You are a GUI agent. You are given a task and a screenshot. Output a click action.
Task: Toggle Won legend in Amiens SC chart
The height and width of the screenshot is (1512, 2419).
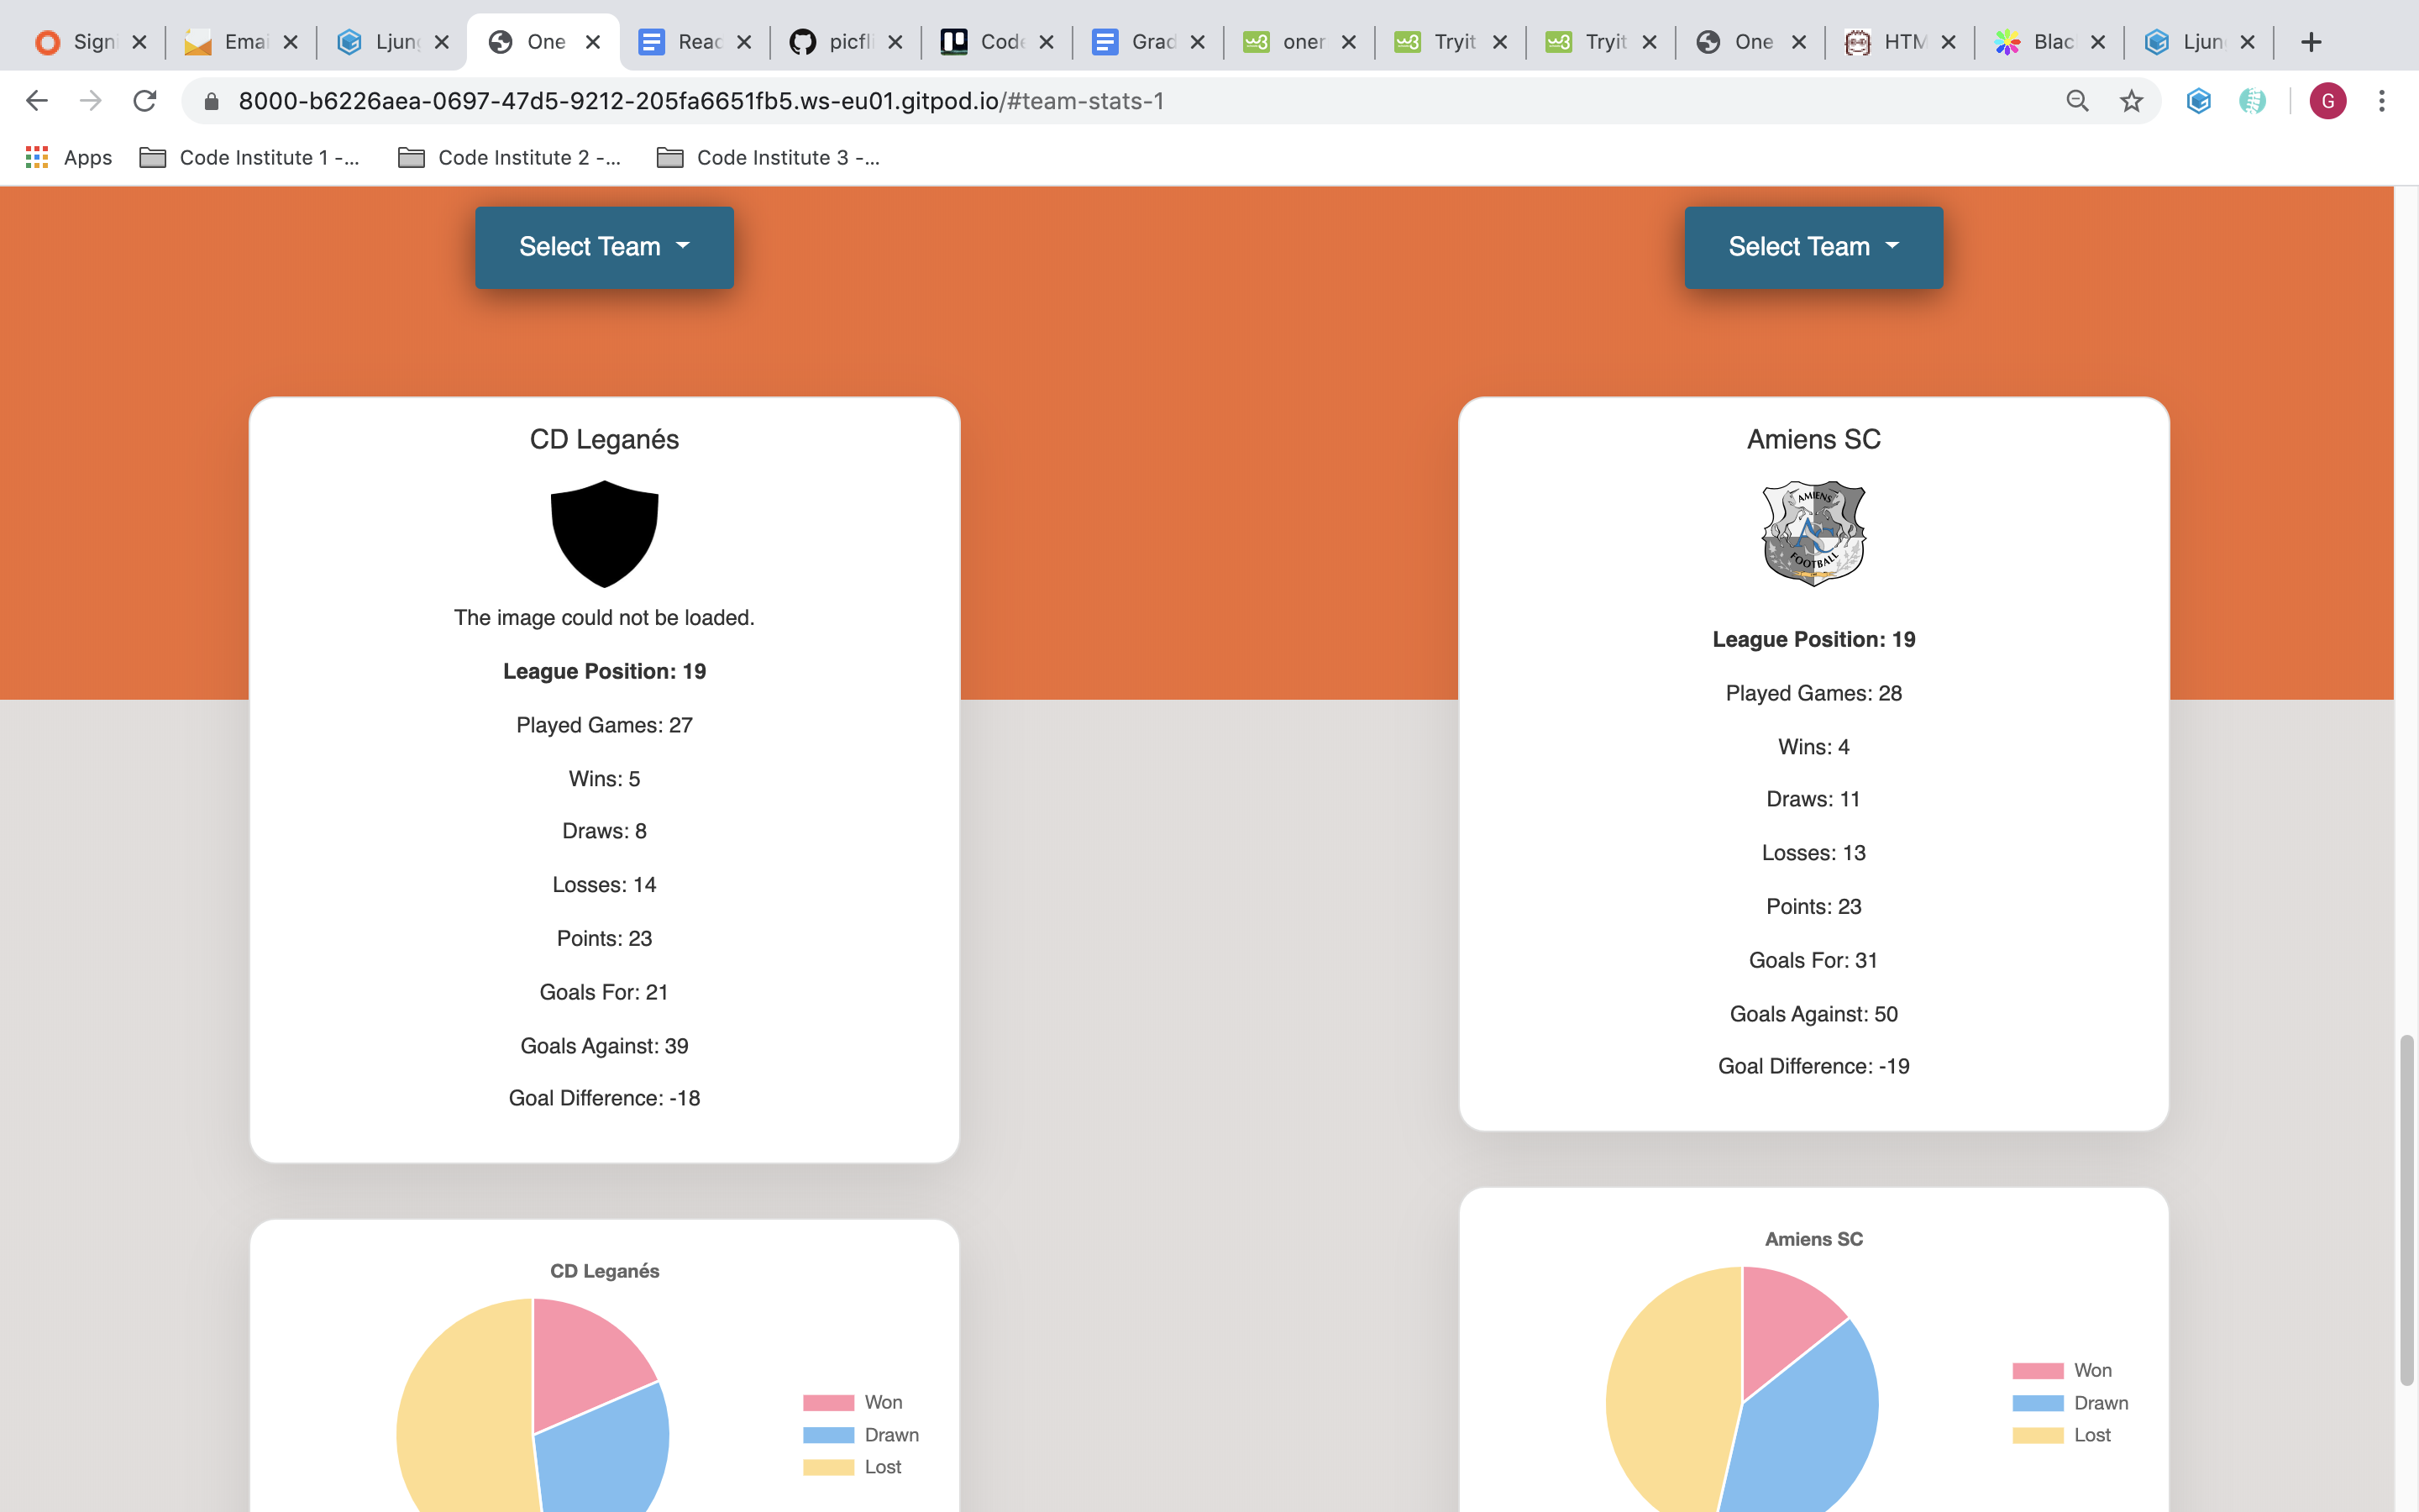pyautogui.click(x=2062, y=1370)
